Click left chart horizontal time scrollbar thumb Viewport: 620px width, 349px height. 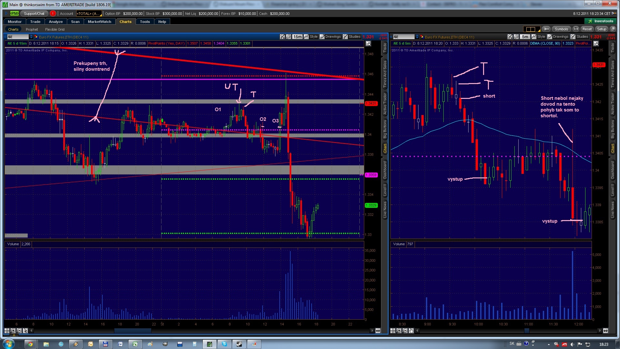click(x=132, y=331)
